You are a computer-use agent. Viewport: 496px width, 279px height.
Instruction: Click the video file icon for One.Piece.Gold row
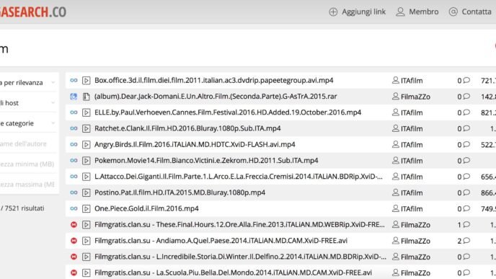pos(86,208)
